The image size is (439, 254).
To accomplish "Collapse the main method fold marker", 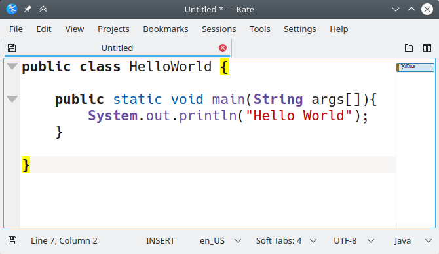I will coord(12,99).
